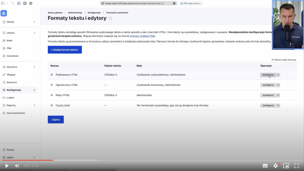Go to Strona główna breadcrumb

point(55,13)
